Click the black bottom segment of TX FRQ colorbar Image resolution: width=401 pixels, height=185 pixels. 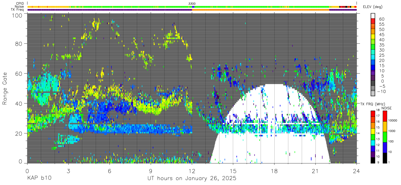pyautogui.click(x=373, y=160)
